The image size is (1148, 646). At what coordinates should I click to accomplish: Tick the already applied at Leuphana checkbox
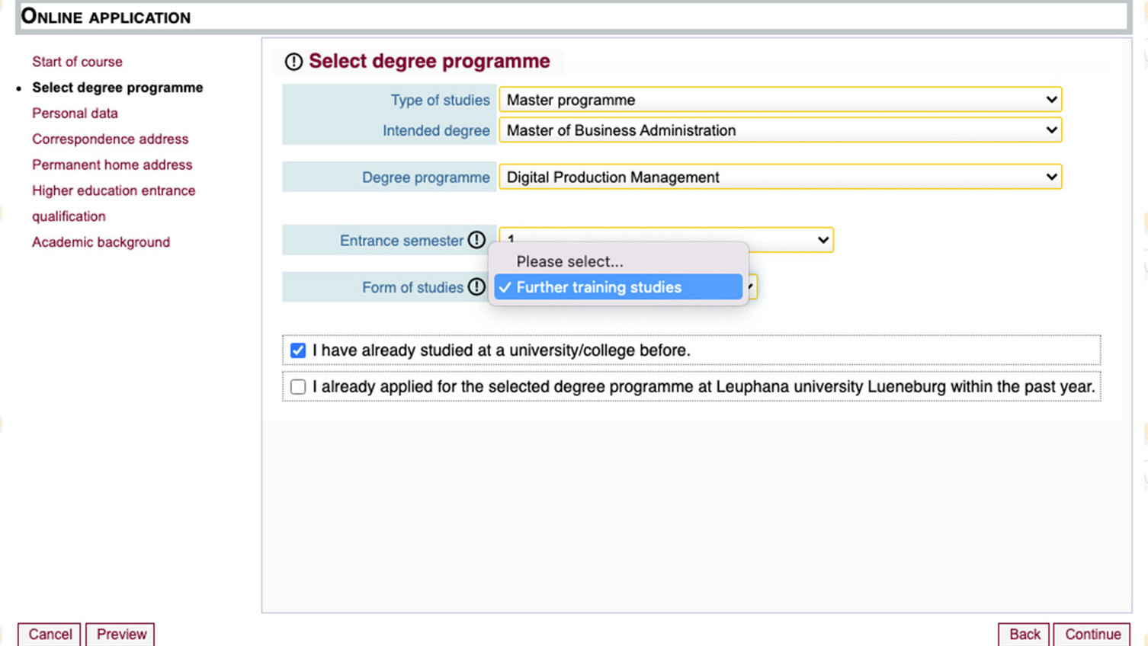[x=298, y=387]
